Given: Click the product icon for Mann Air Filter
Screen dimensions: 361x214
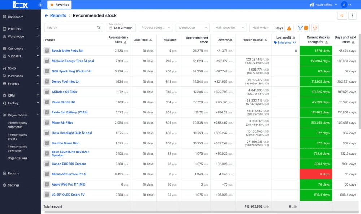Looking at the screenshot, I should [47, 123].
